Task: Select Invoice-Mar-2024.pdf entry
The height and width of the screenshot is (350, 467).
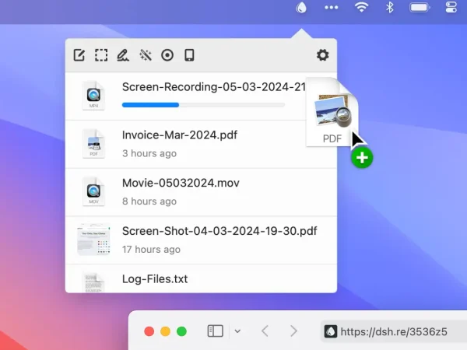Action: coord(201,144)
